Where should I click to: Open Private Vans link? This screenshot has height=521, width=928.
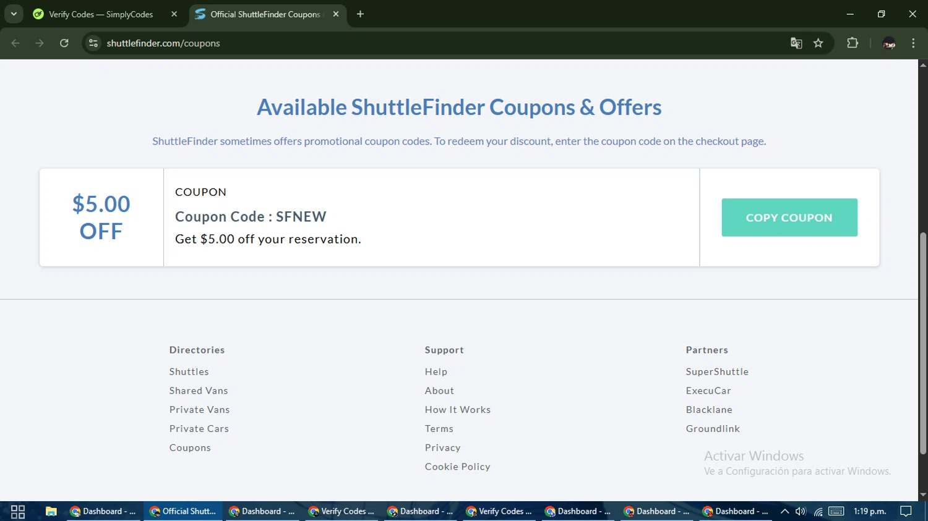coord(199,410)
